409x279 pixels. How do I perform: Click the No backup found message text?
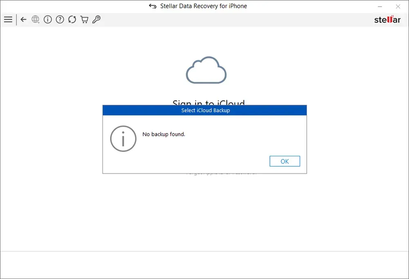click(x=164, y=134)
